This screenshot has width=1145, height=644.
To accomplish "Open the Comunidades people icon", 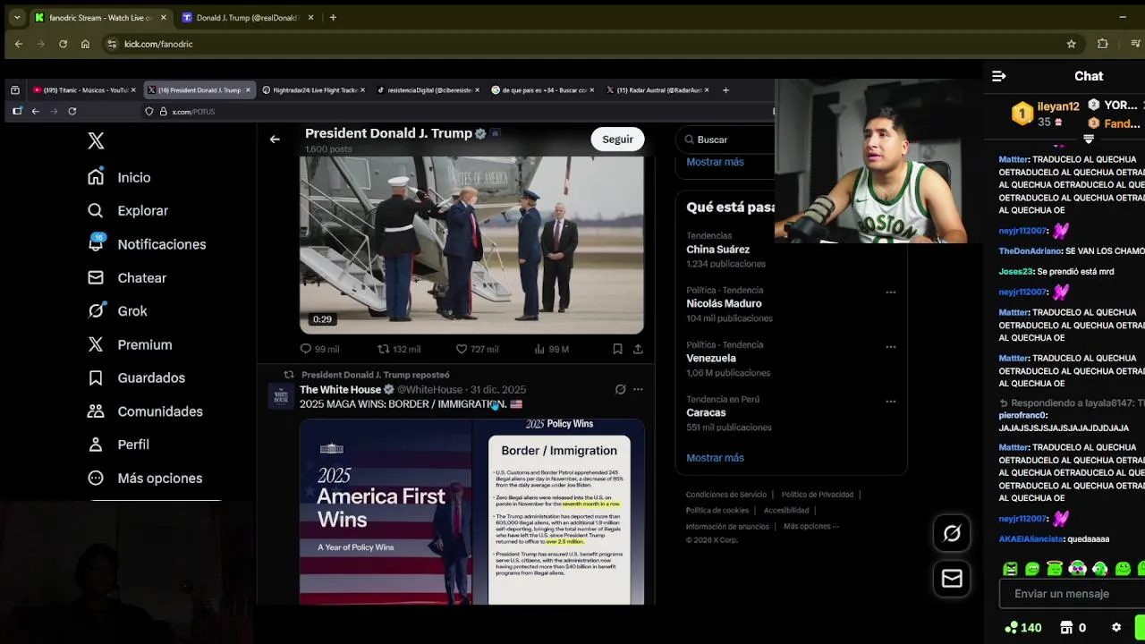I will pos(96,411).
